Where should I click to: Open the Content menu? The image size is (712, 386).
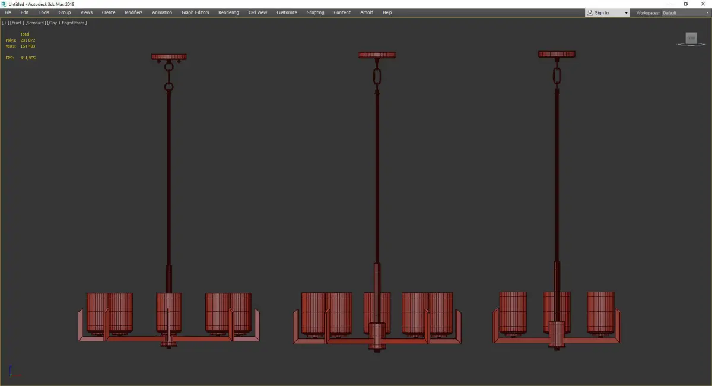pyautogui.click(x=342, y=12)
